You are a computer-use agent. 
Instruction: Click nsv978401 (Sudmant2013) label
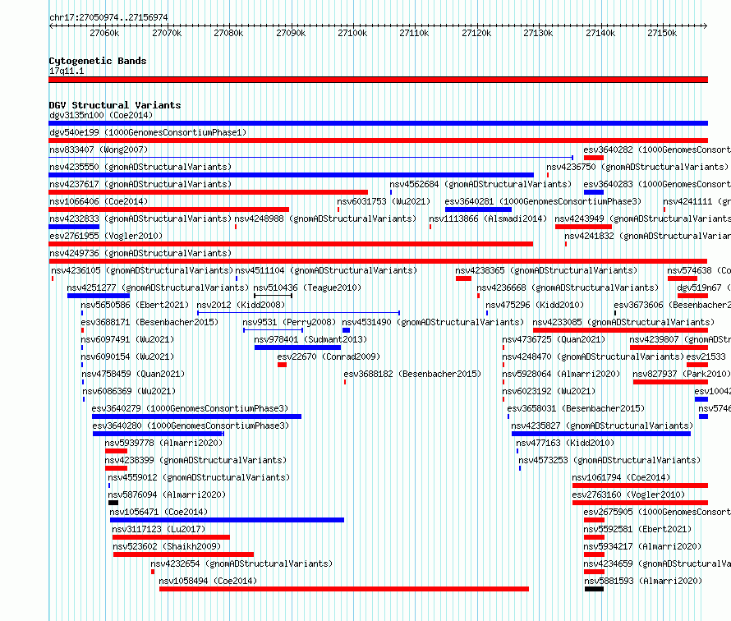pos(310,339)
